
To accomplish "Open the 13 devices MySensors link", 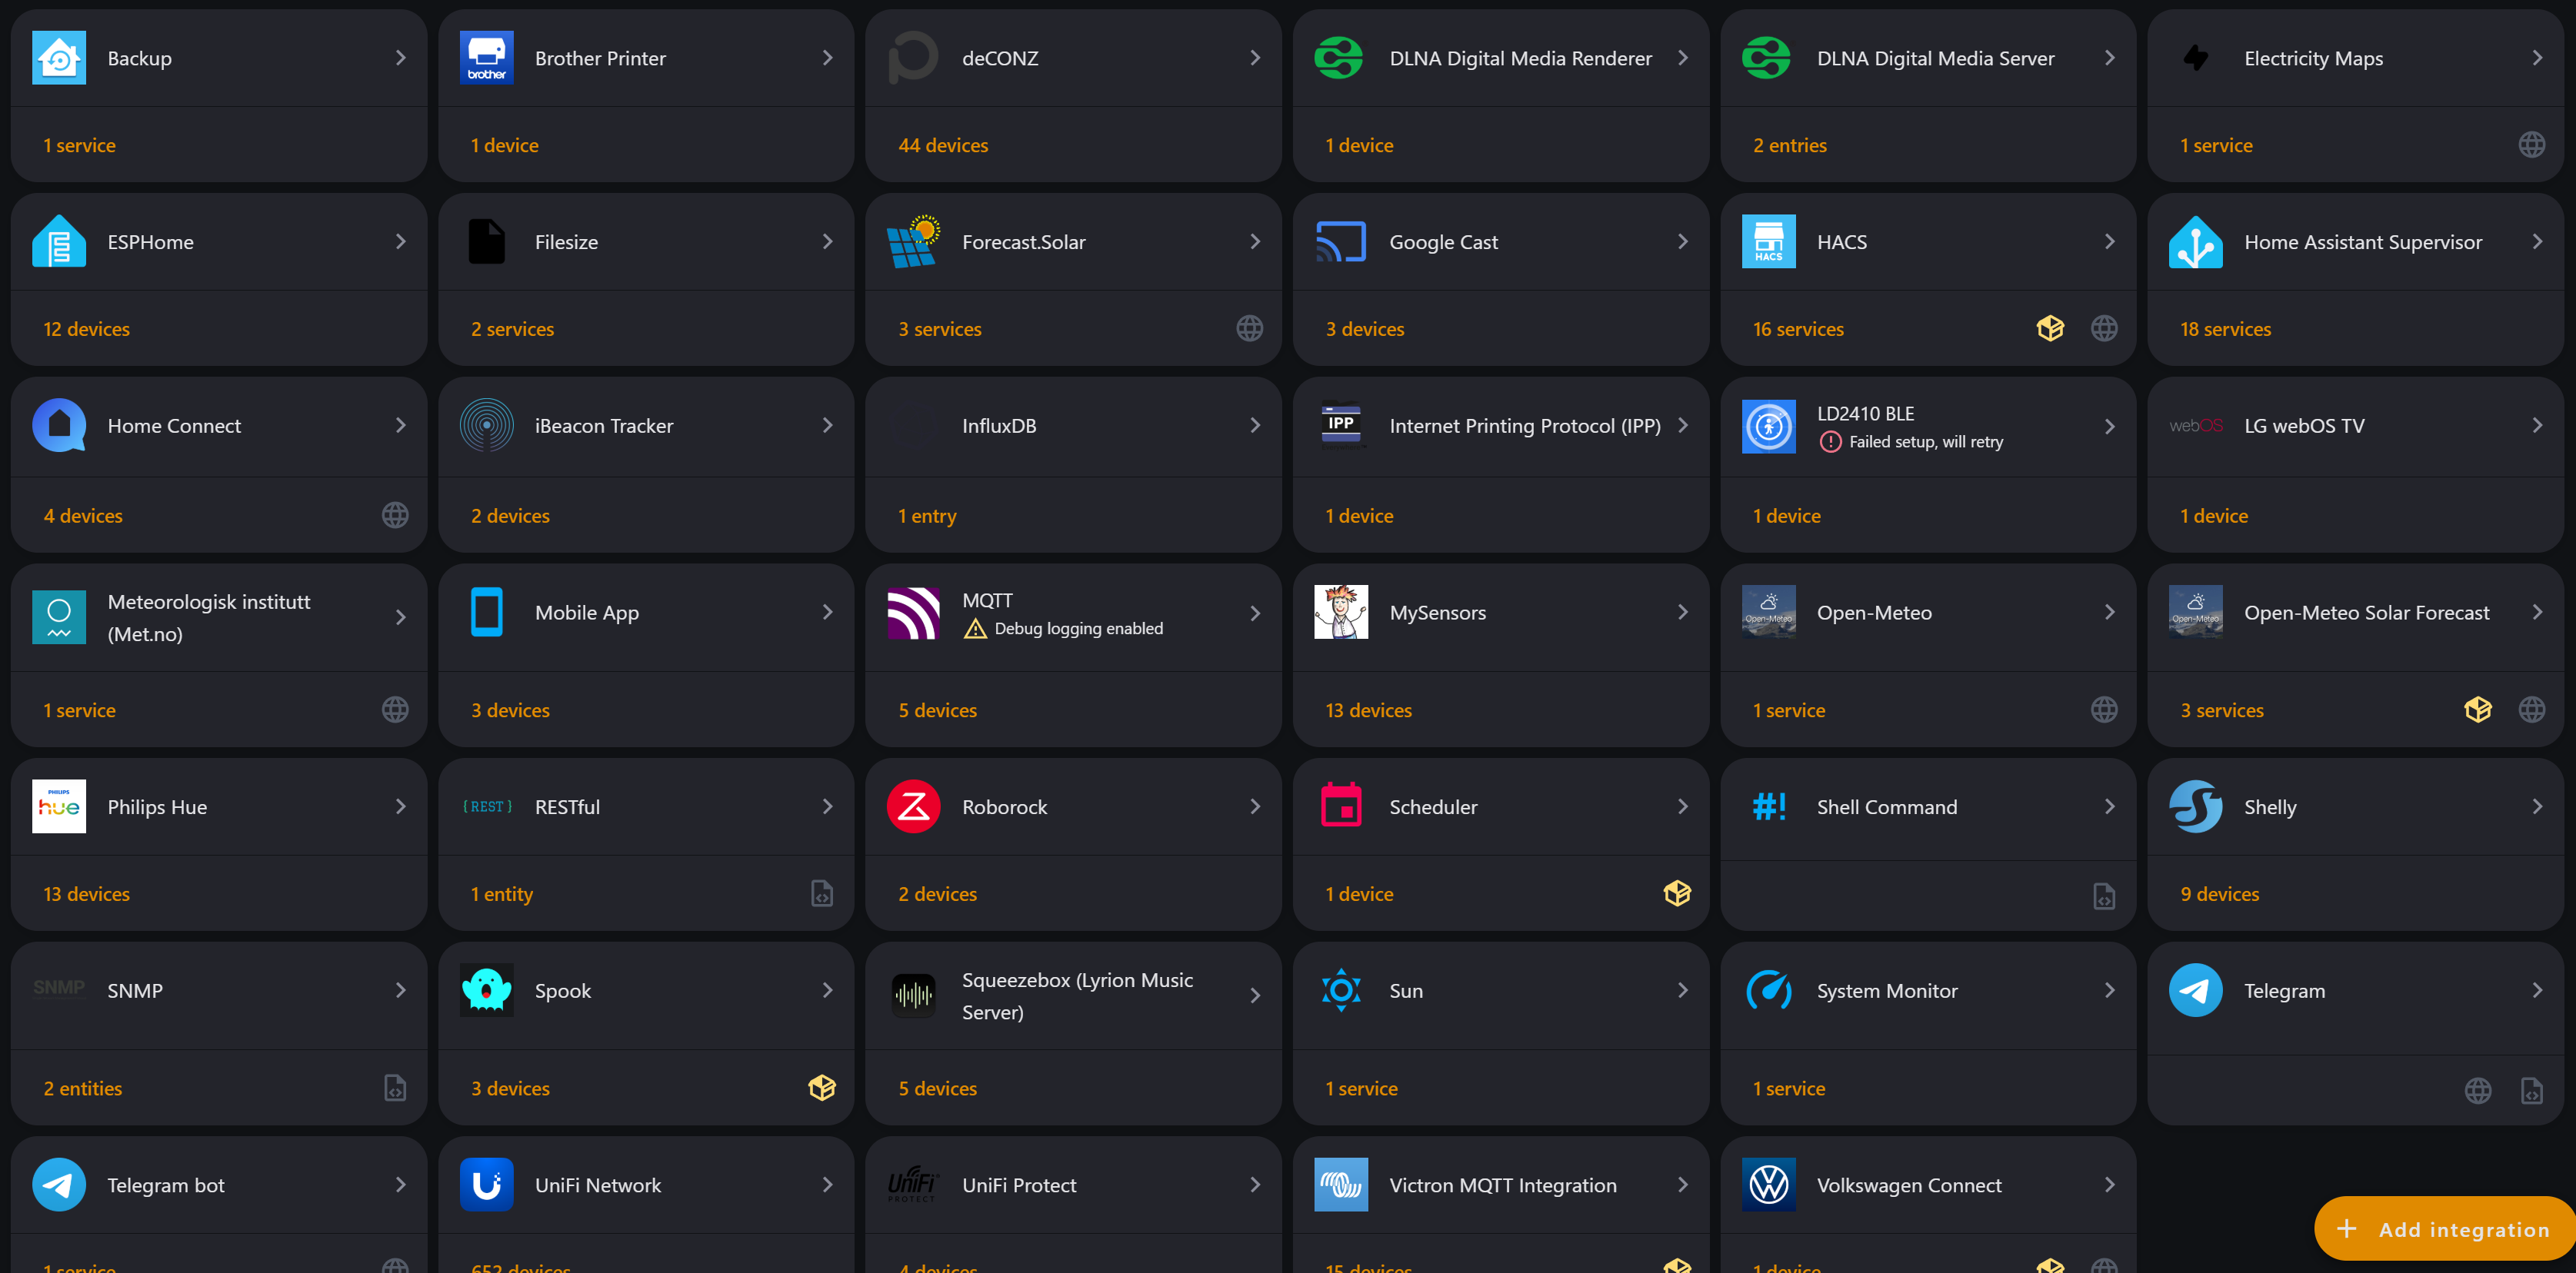I will tap(1367, 710).
